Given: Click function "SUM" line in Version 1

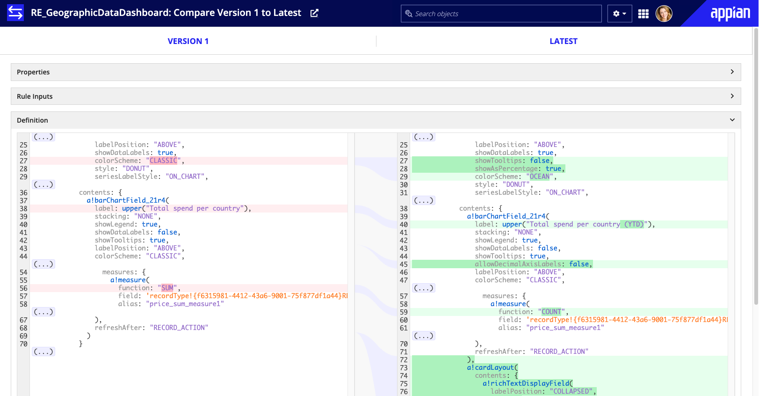Looking at the screenshot, I should [x=189, y=288].
